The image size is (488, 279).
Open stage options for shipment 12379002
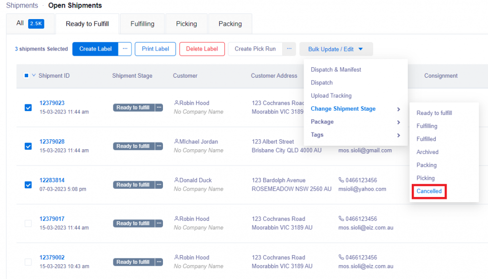coord(159,262)
